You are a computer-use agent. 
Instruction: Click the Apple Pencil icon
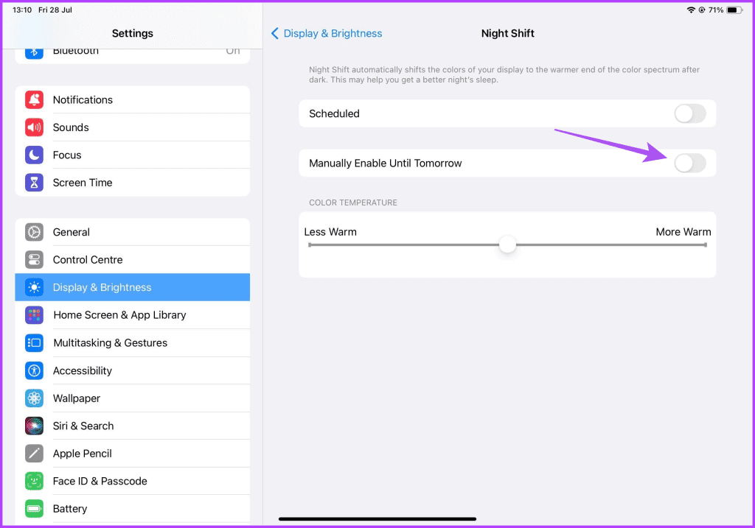click(34, 454)
